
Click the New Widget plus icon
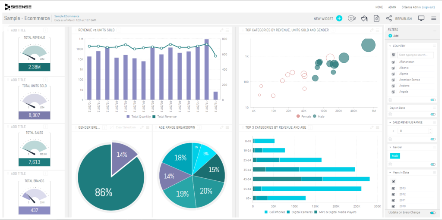point(339,19)
